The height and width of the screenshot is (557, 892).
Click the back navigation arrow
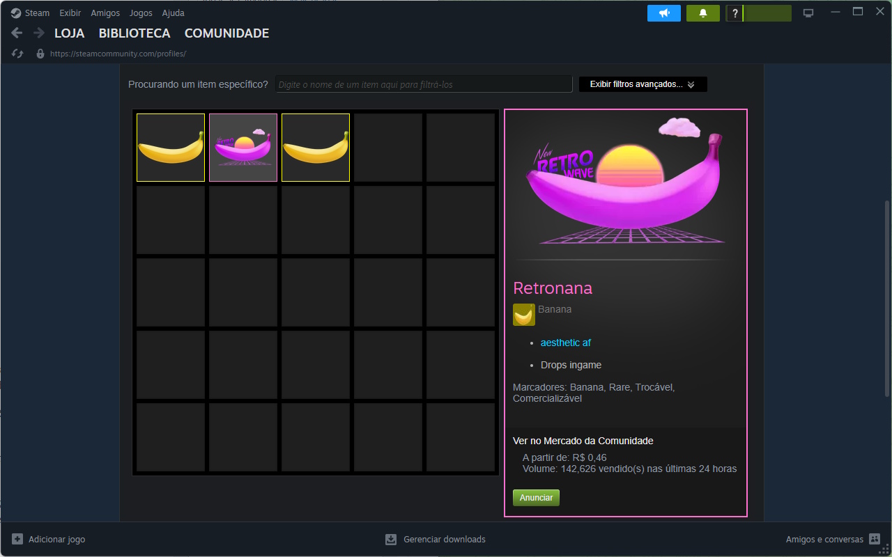pos(17,33)
